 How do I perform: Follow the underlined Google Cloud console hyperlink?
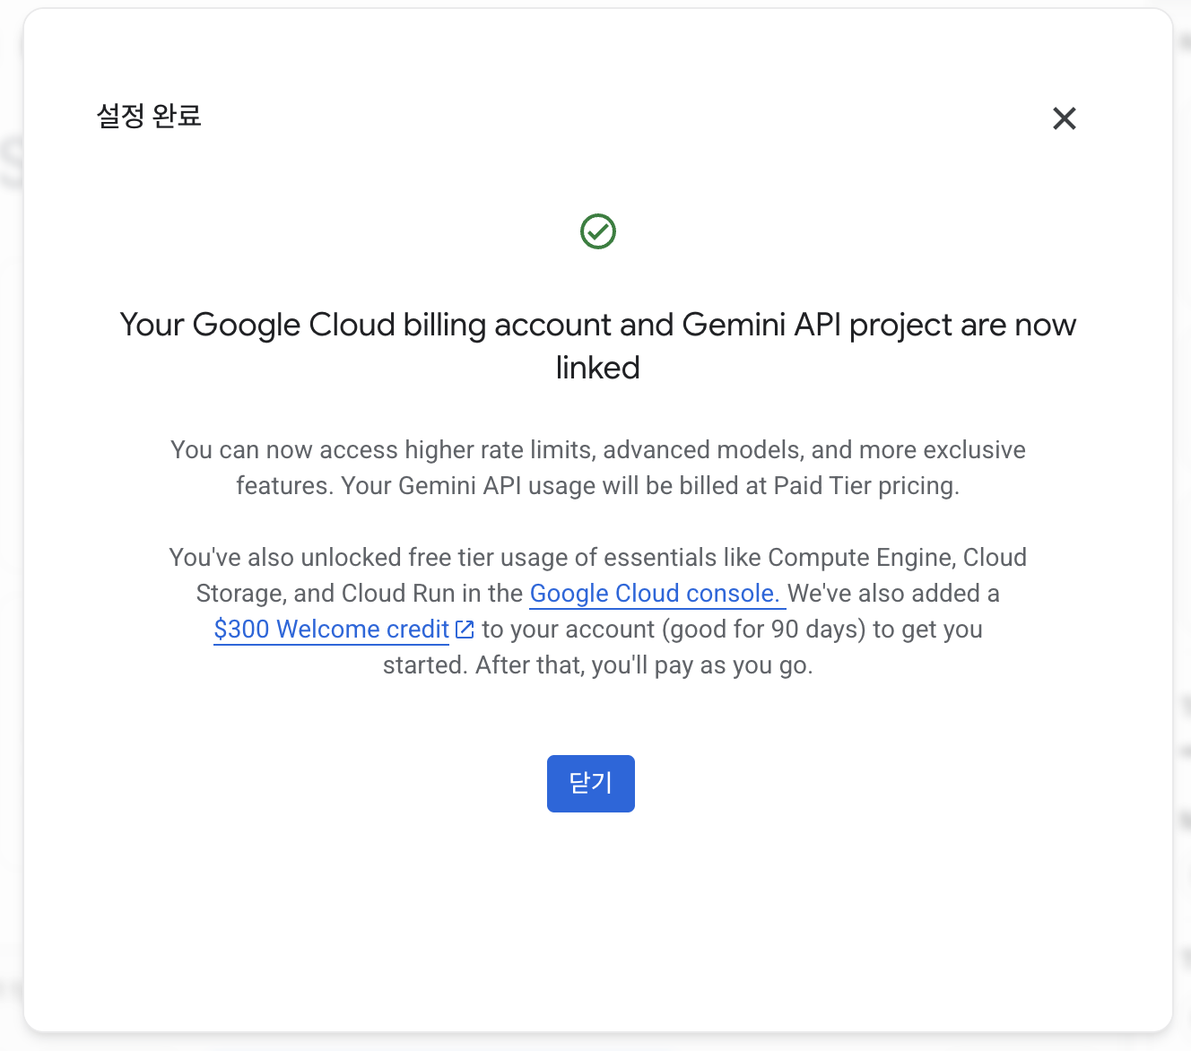(655, 593)
